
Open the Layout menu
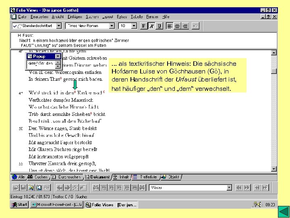point(108,17)
